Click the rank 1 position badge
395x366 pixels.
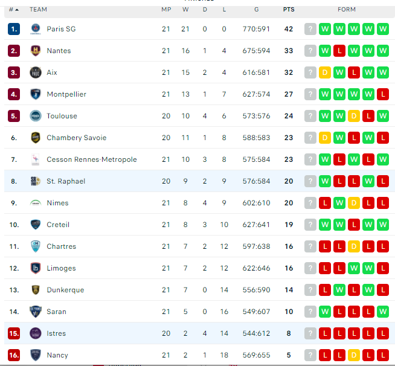pyautogui.click(x=14, y=29)
